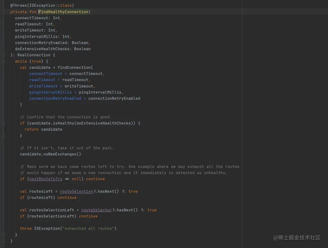Click the isHealthy method call
Image resolution: width=328 pixels, height=248 pixels.
[x=63, y=123]
